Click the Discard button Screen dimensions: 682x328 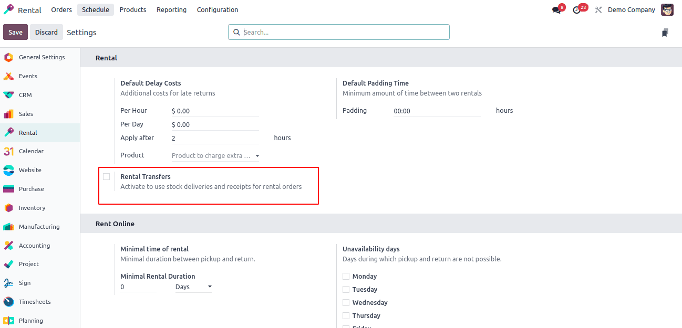pos(46,32)
